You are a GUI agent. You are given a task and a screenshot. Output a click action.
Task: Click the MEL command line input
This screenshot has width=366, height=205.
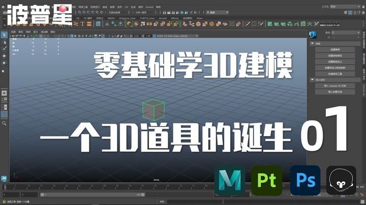coord(194,202)
